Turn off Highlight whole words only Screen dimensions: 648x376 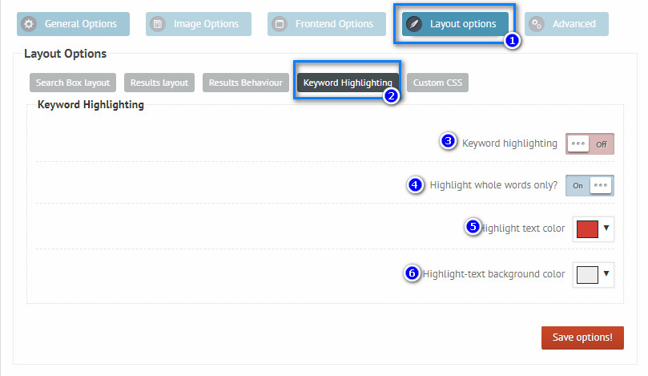coord(590,185)
